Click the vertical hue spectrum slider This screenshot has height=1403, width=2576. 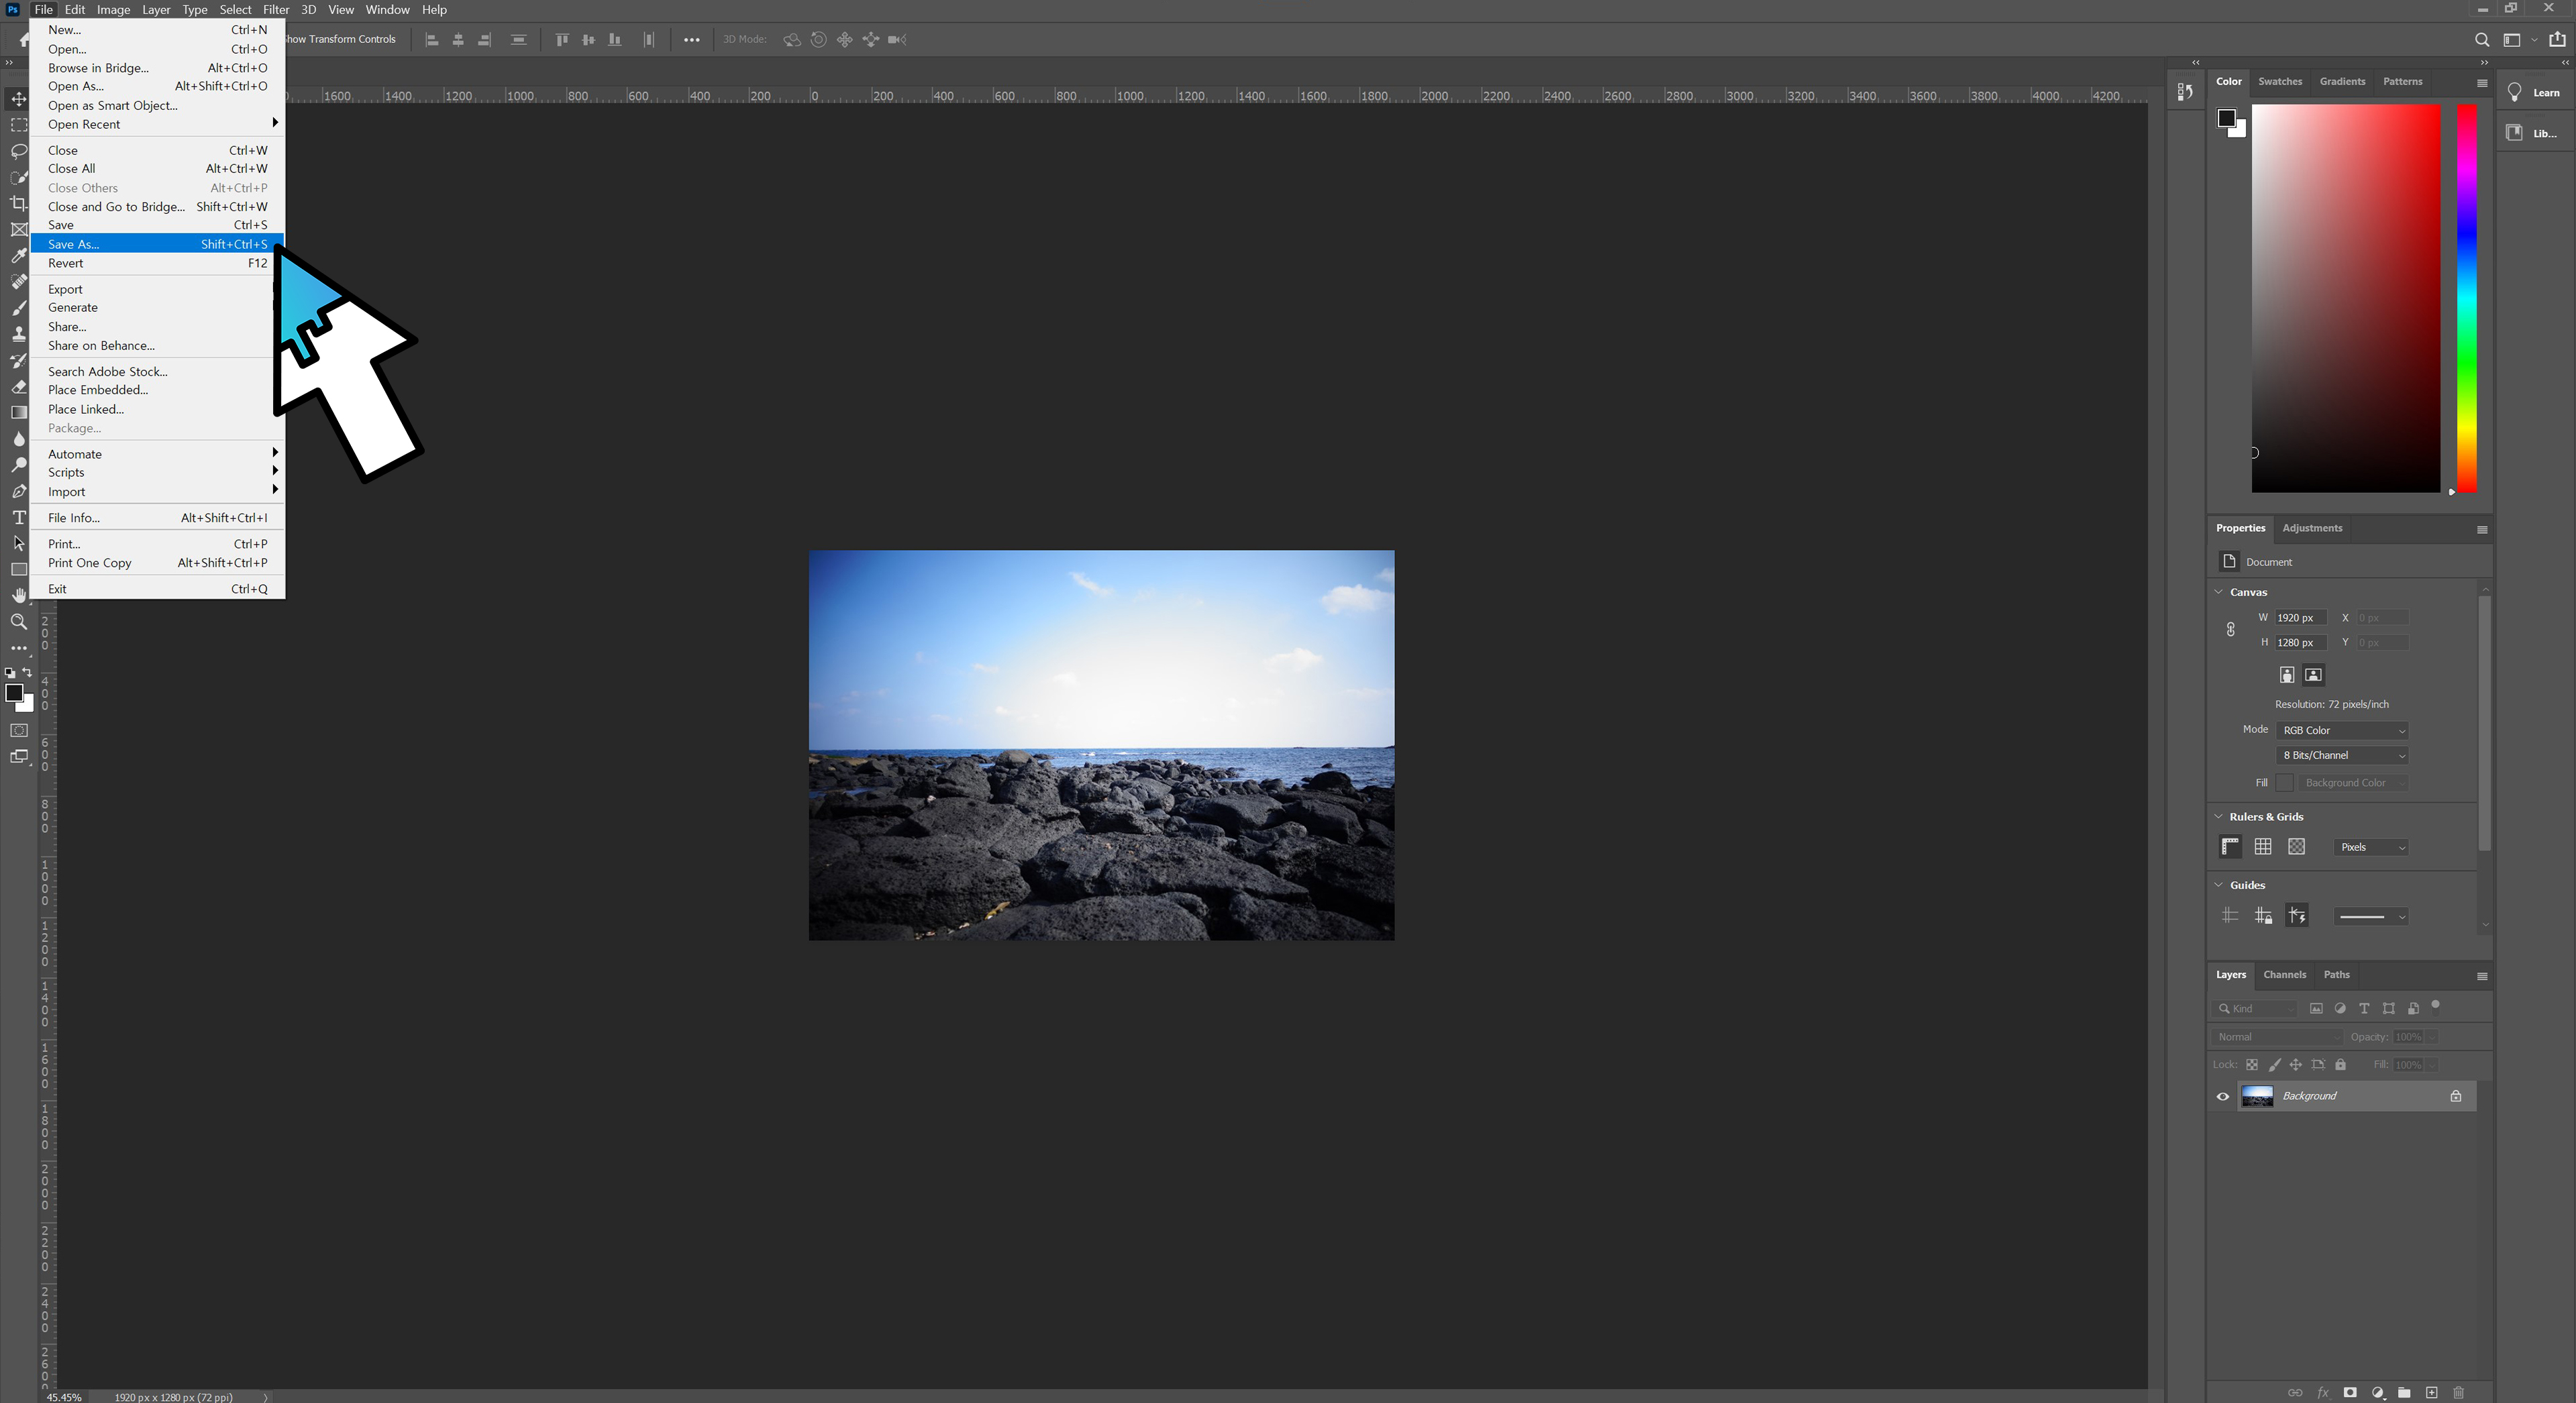point(2466,299)
